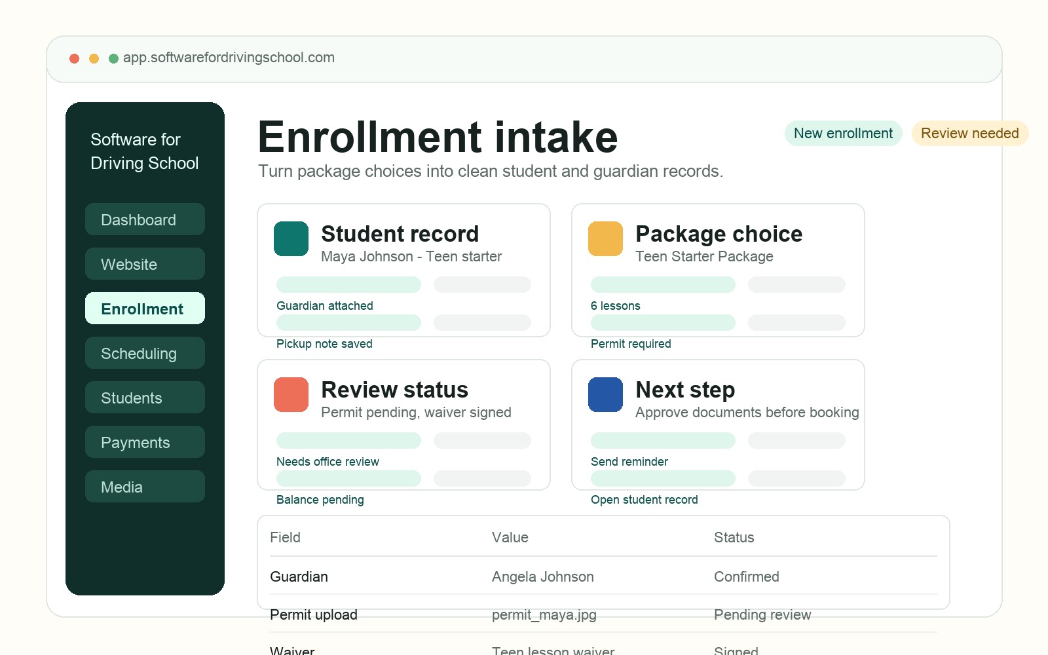Select the Enrollment sidebar item

pyautogui.click(x=145, y=309)
